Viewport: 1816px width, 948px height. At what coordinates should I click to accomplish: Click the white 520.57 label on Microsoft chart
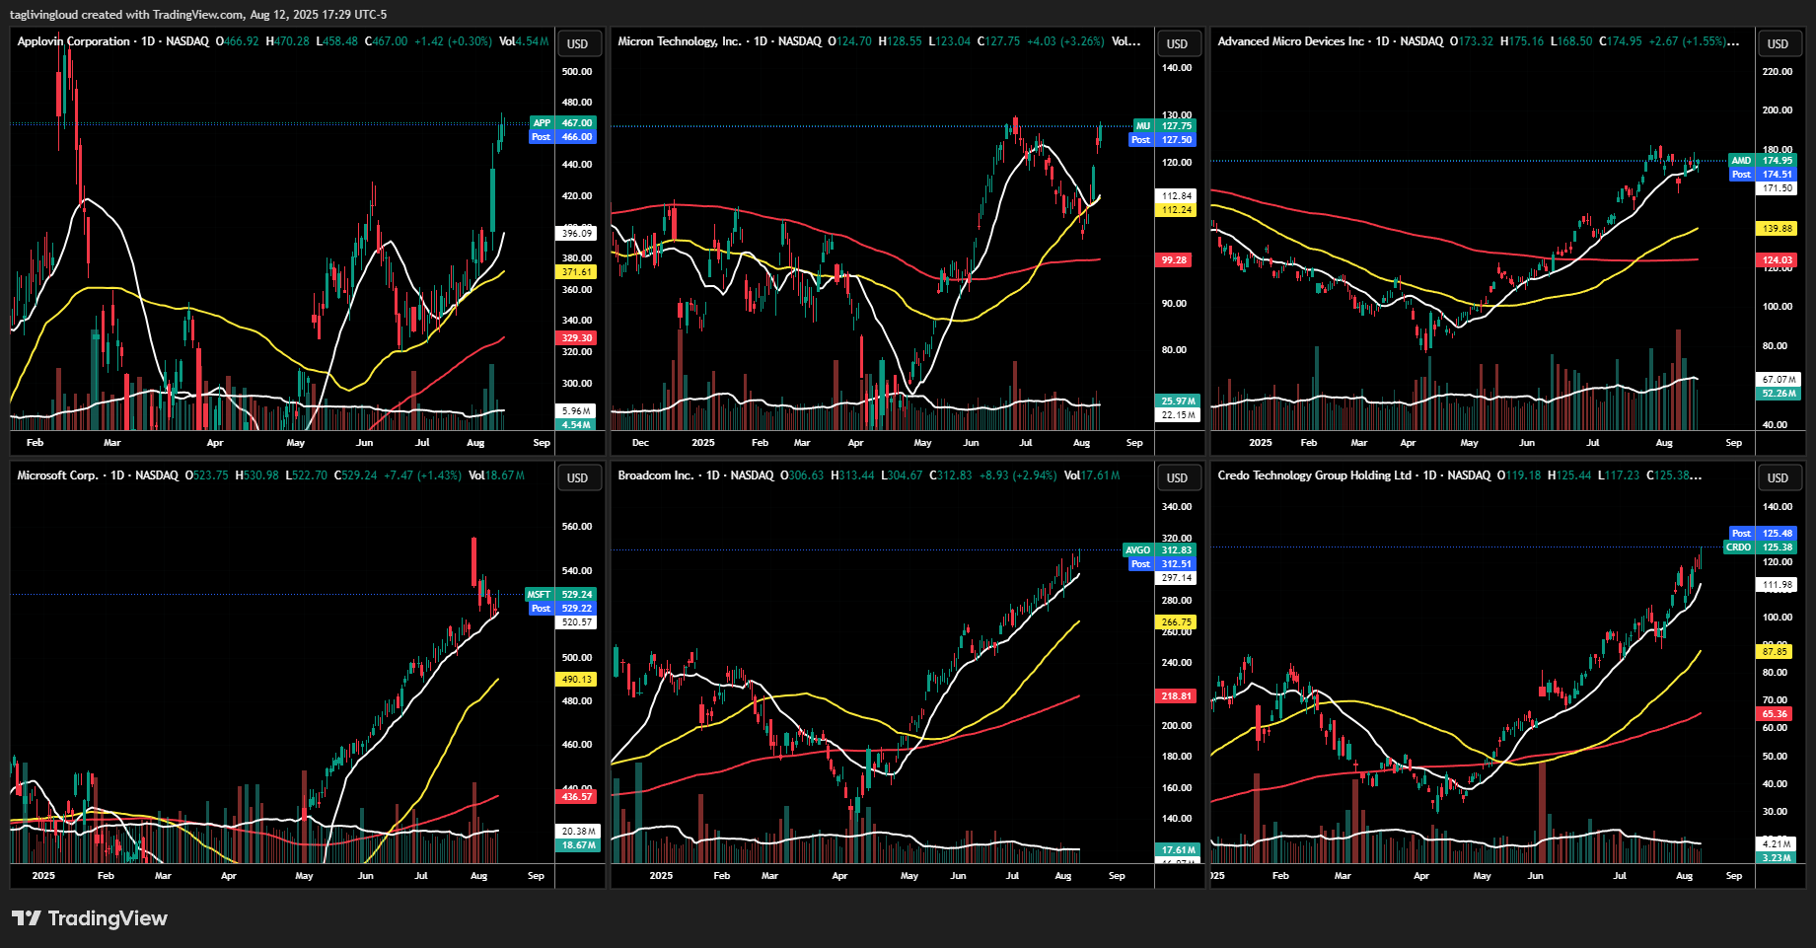[x=577, y=622]
